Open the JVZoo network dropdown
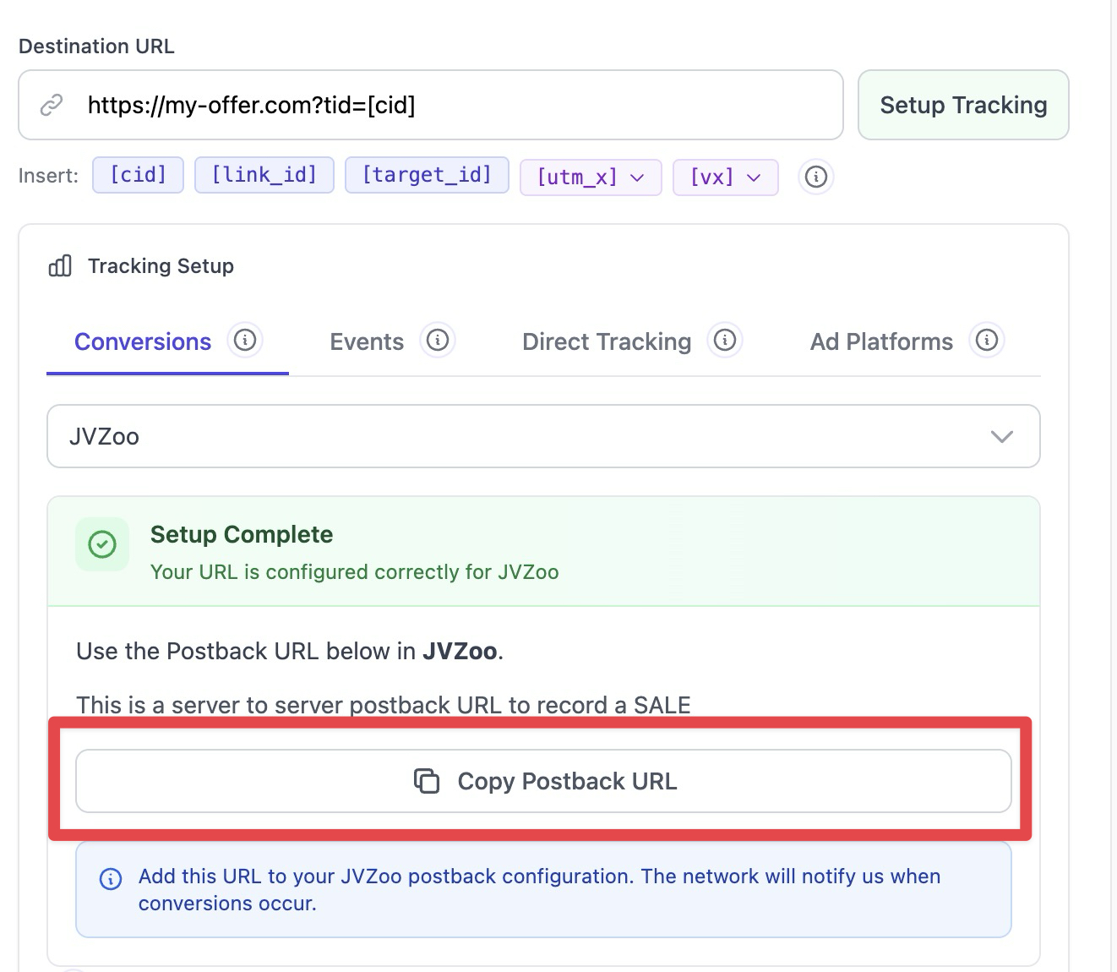 (x=543, y=436)
